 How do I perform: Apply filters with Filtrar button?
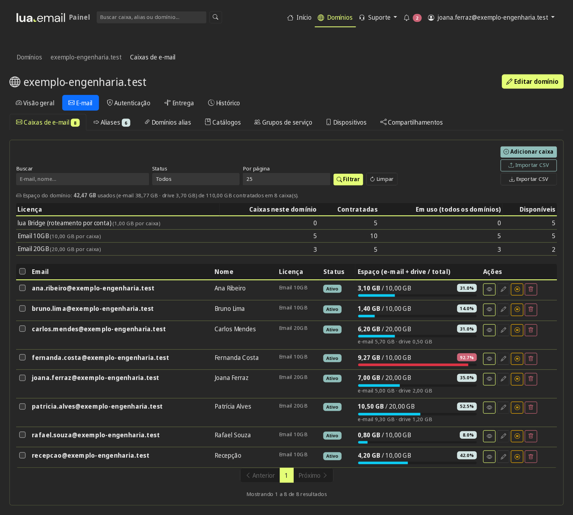[x=348, y=179]
